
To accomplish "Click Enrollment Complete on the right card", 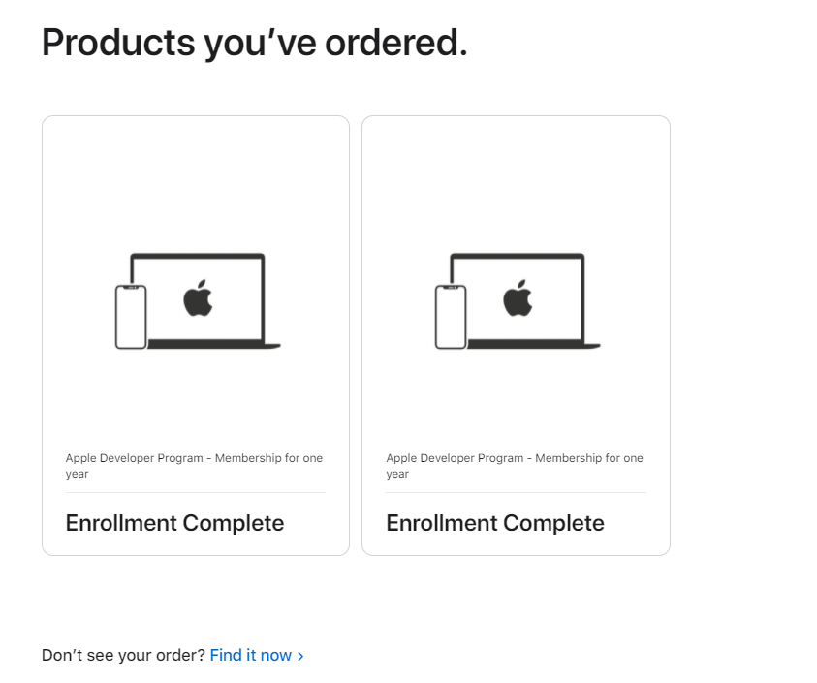I will (495, 522).
